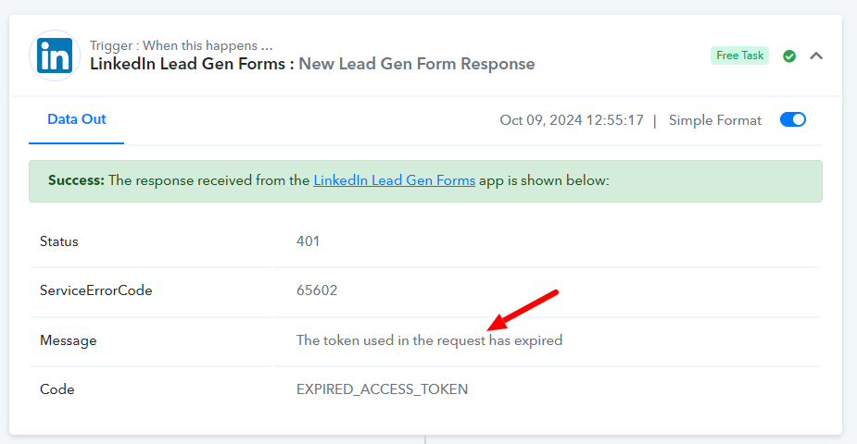Select the trigger title New Lead Gen Form Response

coord(417,64)
